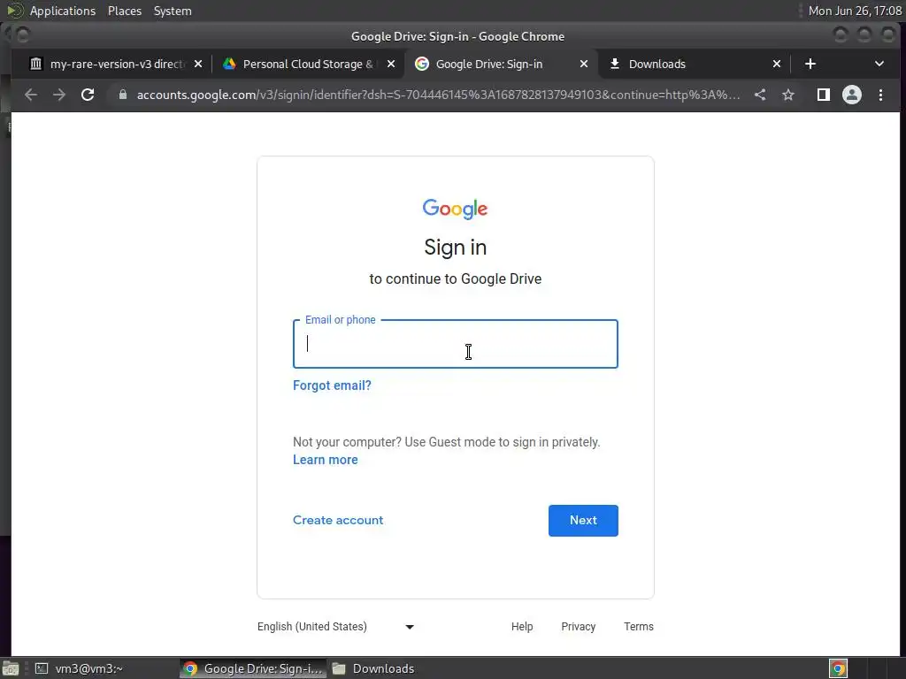Close the Google Drive: Sign-in tab
This screenshot has width=906, height=679.
pos(584,64)
